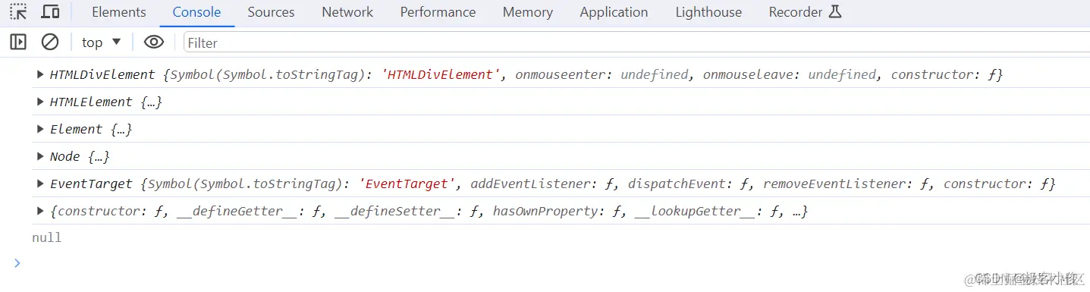Switch to the Elements tab

[x=119, y=12]
